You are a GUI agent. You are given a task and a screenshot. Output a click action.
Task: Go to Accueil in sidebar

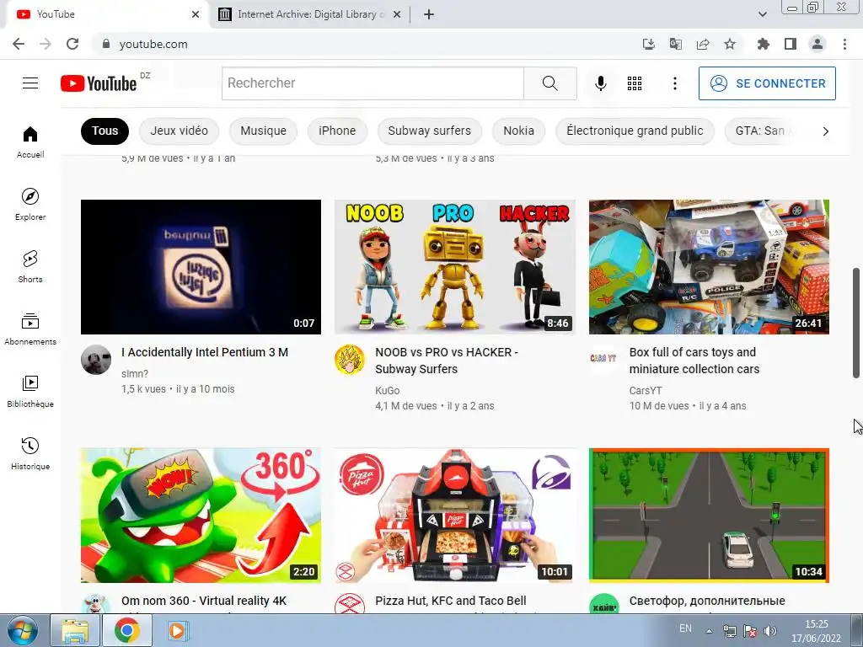coord(30,142)
